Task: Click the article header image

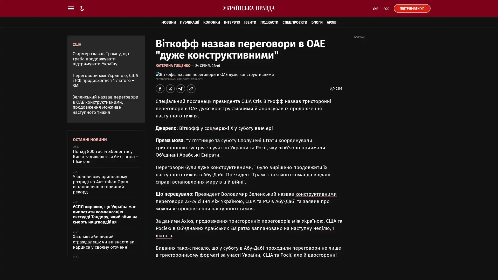Action: point(215,75)
